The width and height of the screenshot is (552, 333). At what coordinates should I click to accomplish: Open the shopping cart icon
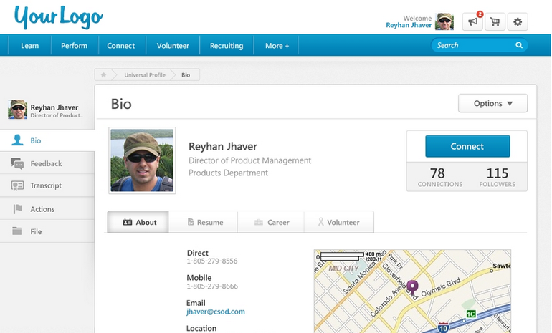[x=495, y=22]
